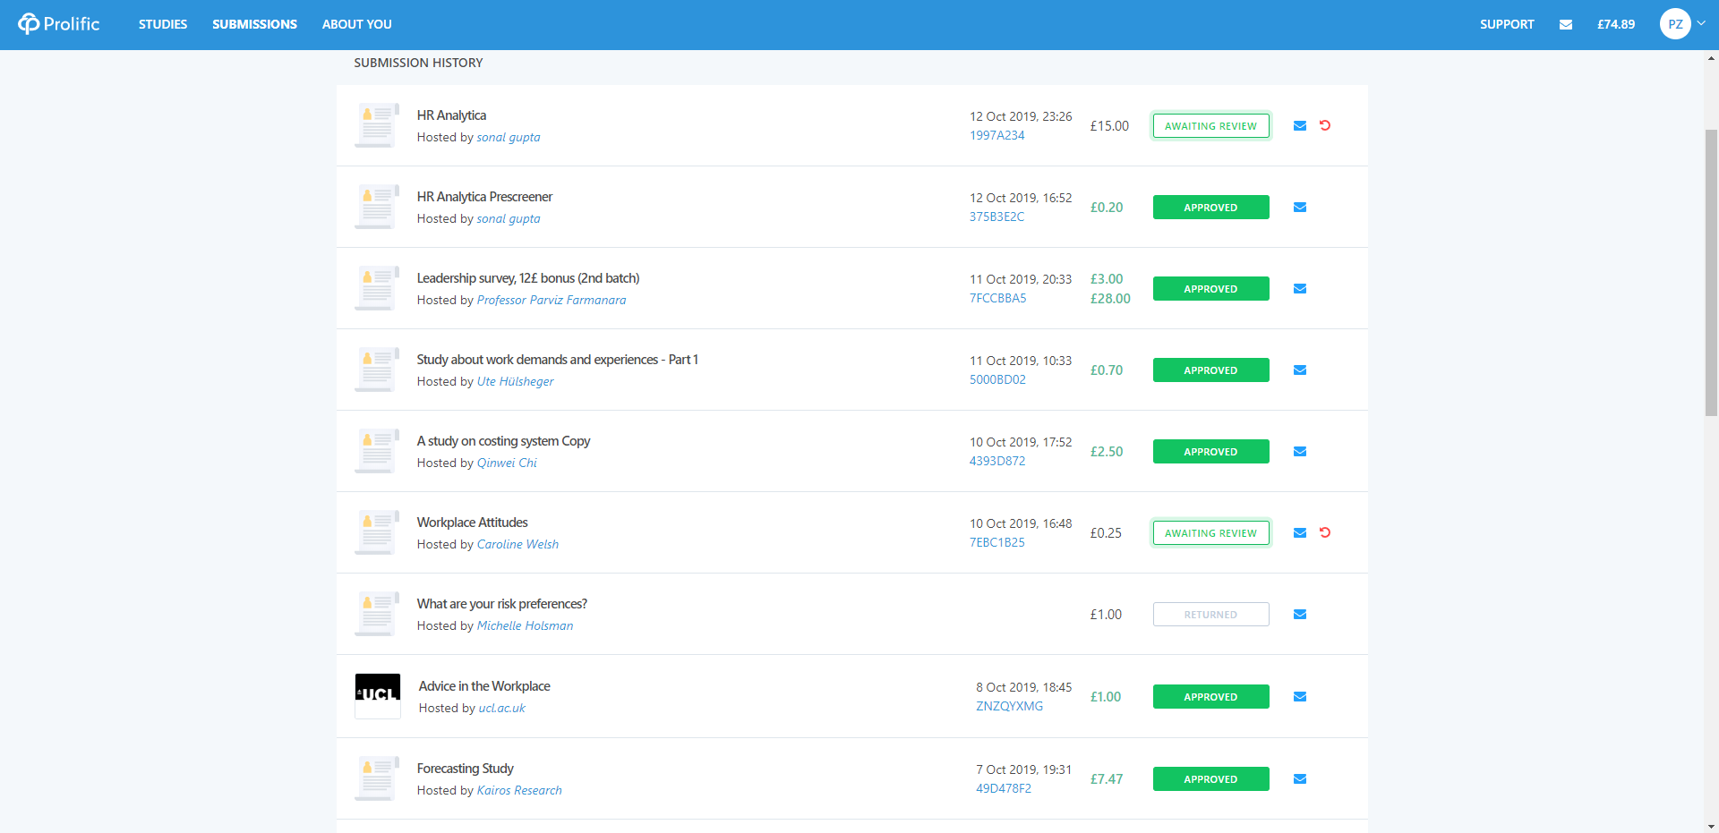Click completion code 1997A234
1719x833 pixels.
pyautogui.click(x=997, y=136)
